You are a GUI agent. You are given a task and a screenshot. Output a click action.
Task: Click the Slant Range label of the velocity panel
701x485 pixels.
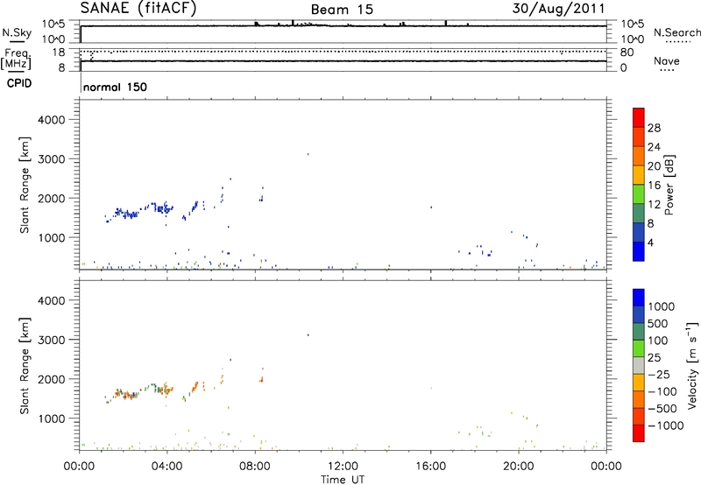[x=25, y=366]
